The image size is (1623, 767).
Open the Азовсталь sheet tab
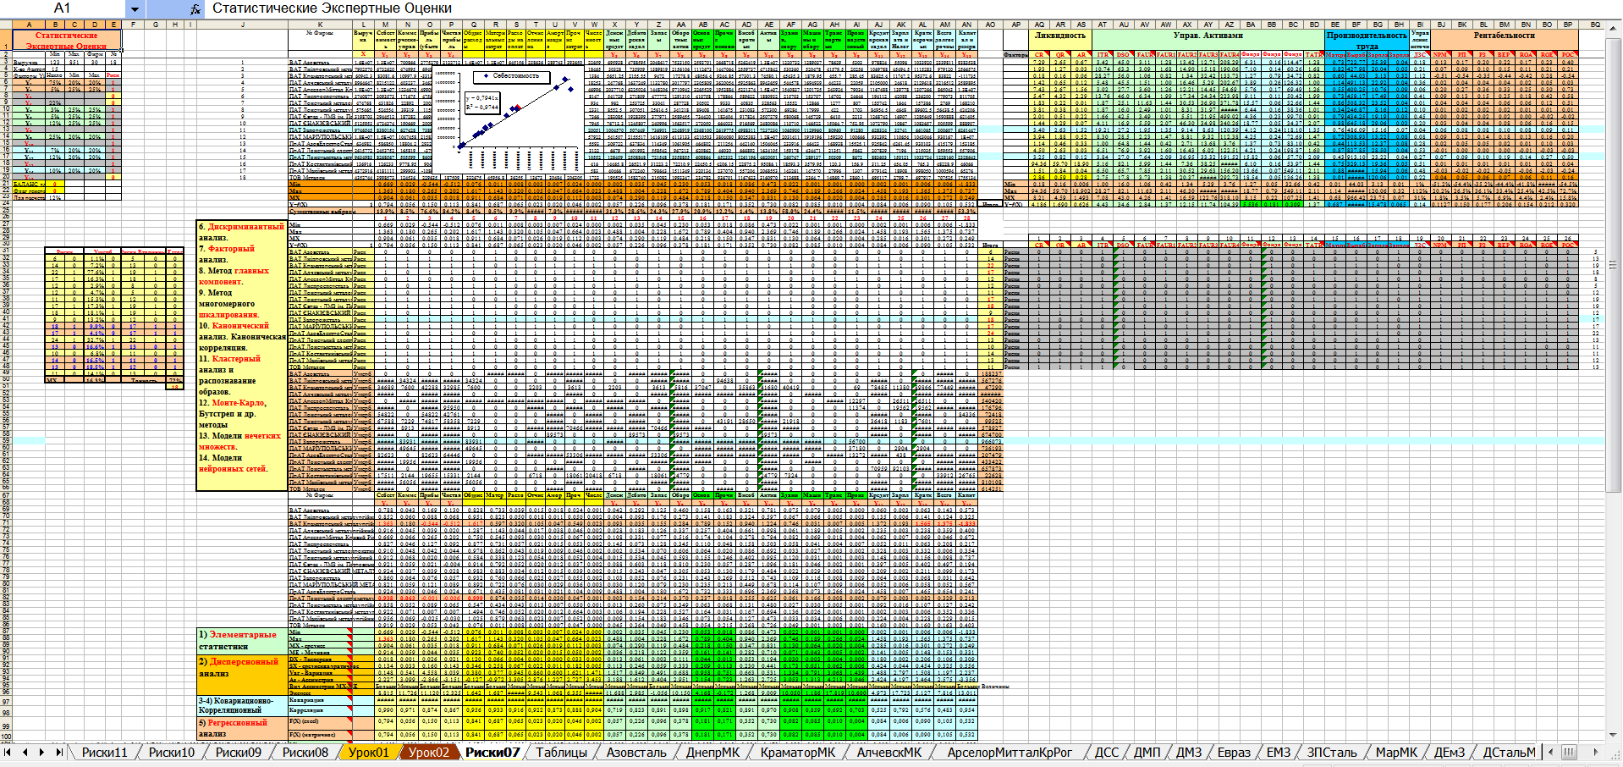(x=636, y=752)
